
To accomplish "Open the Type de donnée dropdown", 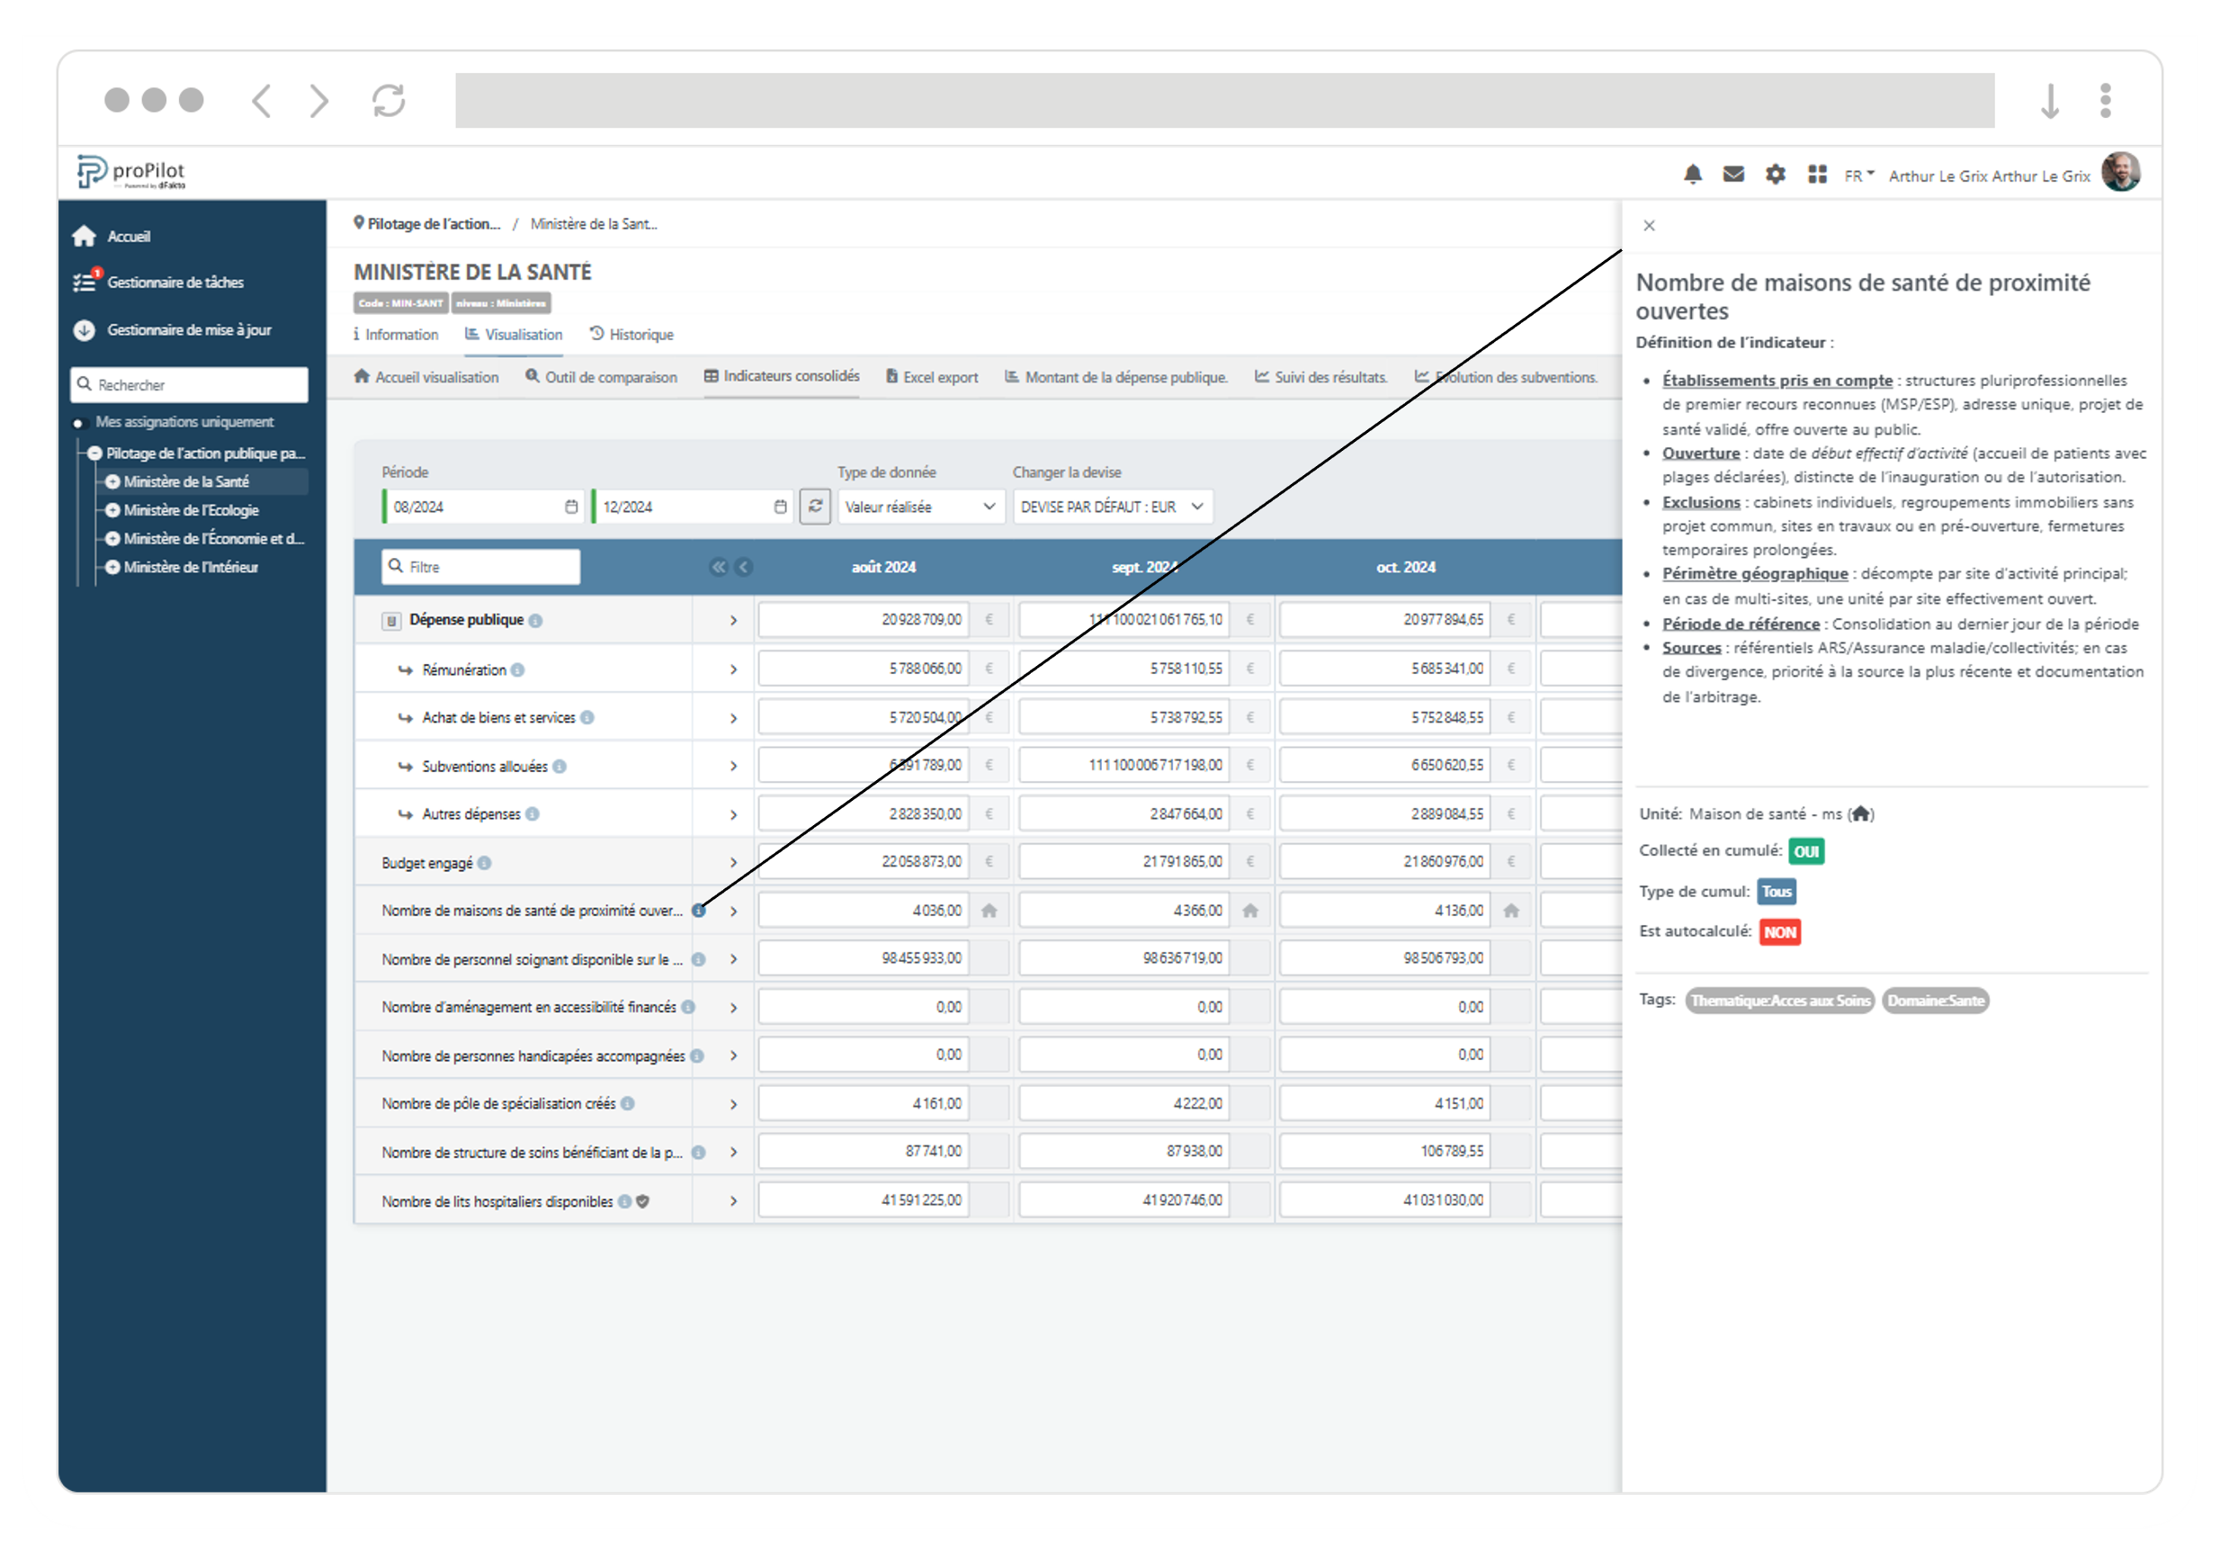I will [918, 506].
